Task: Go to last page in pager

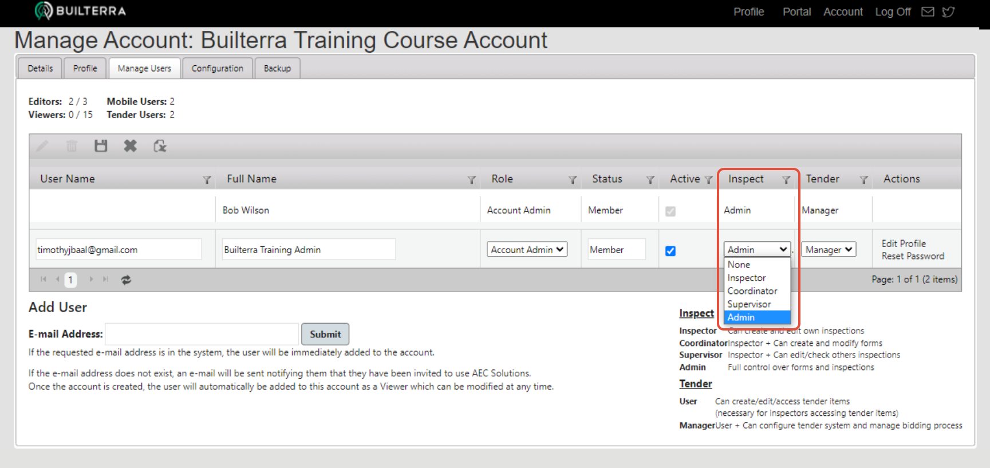Action: pyautogui.click(x=105, y=280)
